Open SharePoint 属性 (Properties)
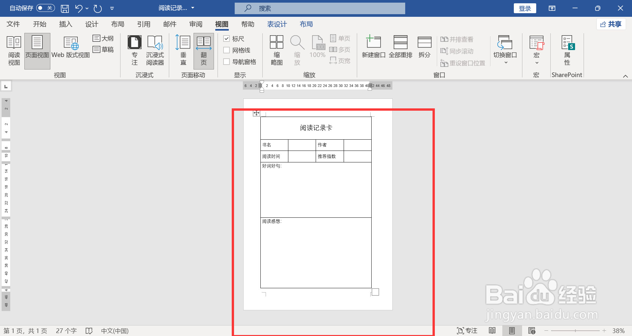The height and width of the screenshot is (336, 632). click(x=567, y=50)
